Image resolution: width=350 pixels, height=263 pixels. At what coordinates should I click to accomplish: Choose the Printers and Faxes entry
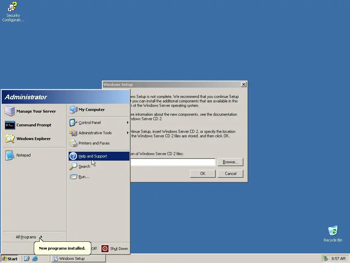(x=99, y=143)
